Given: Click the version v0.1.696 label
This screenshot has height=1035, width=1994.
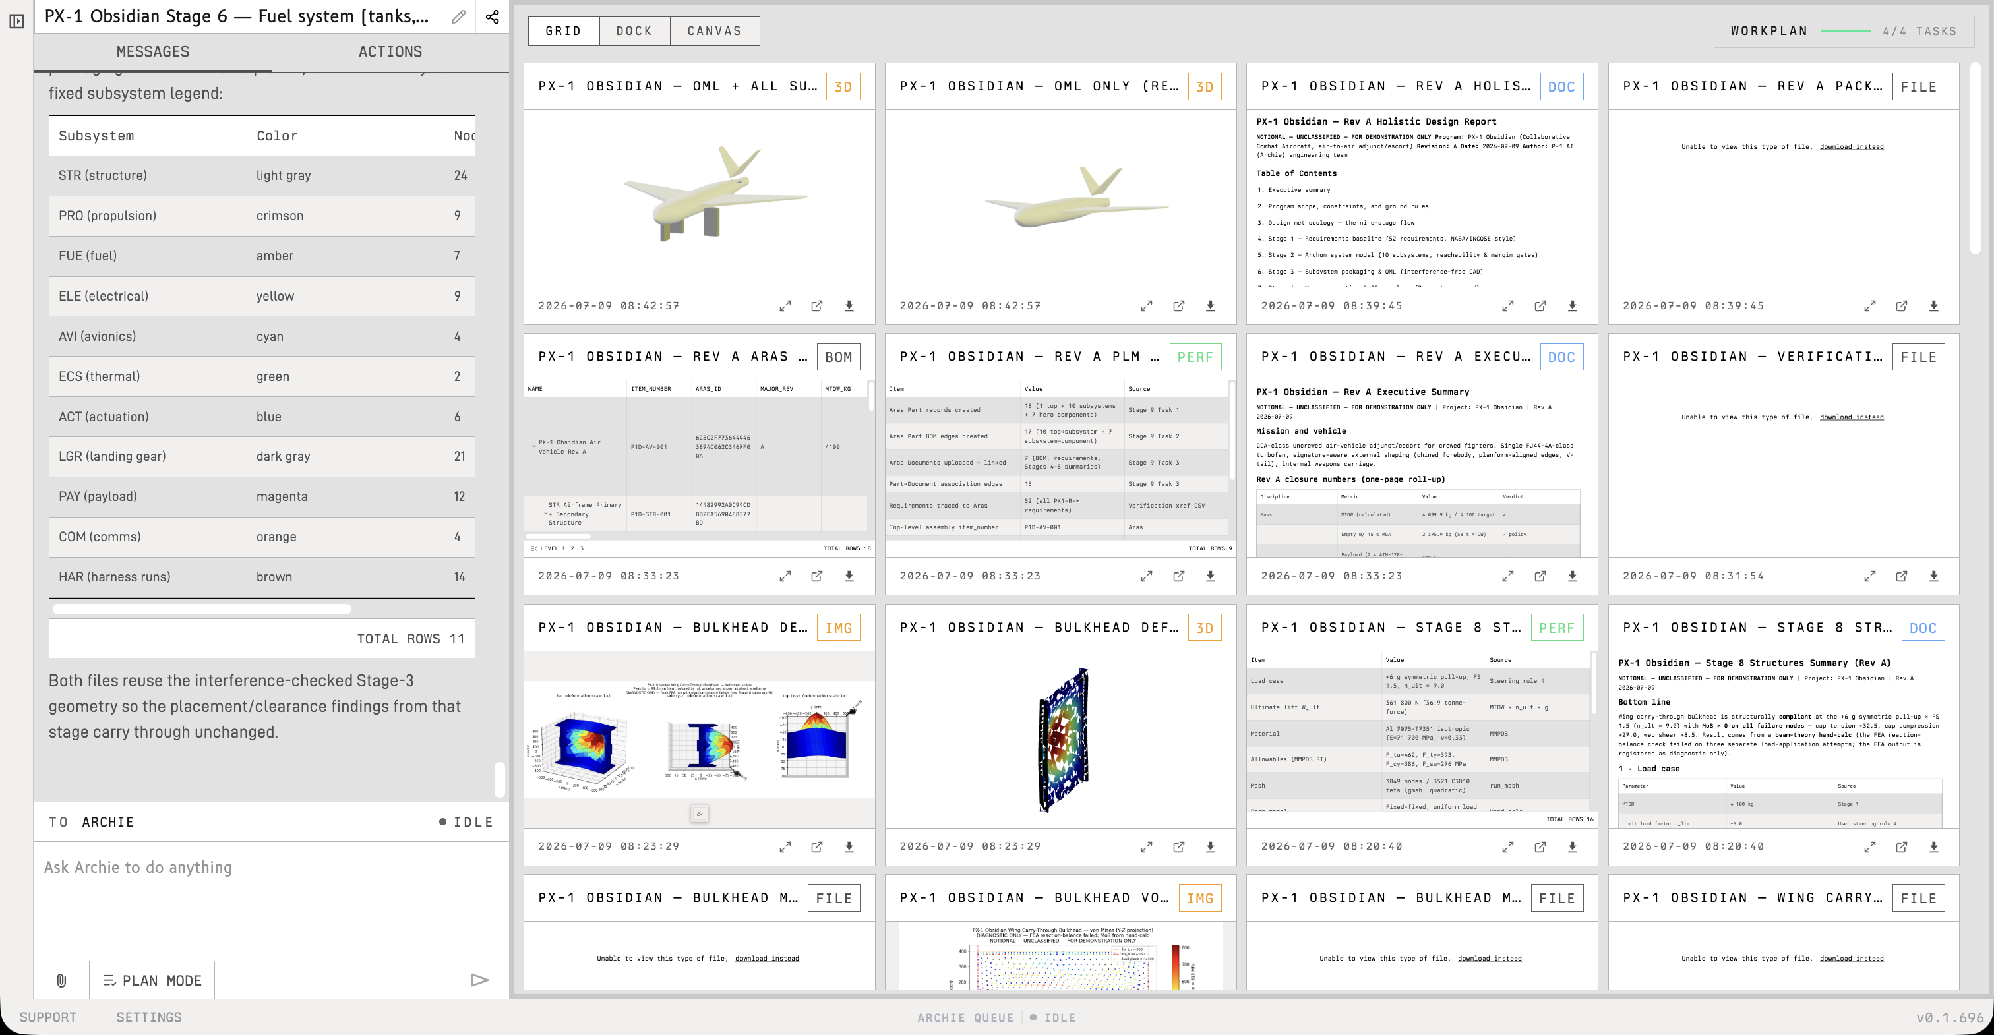Looking at the screenshot, I should pos(1949,1017).
